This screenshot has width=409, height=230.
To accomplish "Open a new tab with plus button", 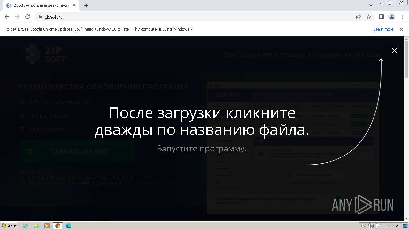I will pos(86,5).
